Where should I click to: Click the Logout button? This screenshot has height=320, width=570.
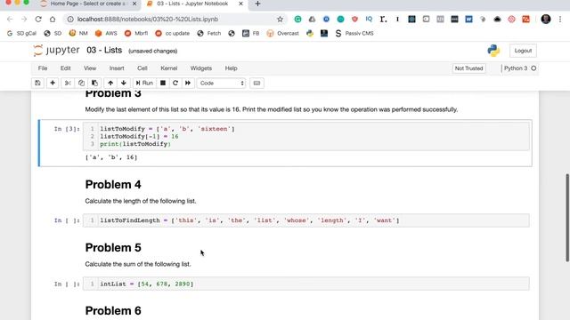[x=523, y=51]
